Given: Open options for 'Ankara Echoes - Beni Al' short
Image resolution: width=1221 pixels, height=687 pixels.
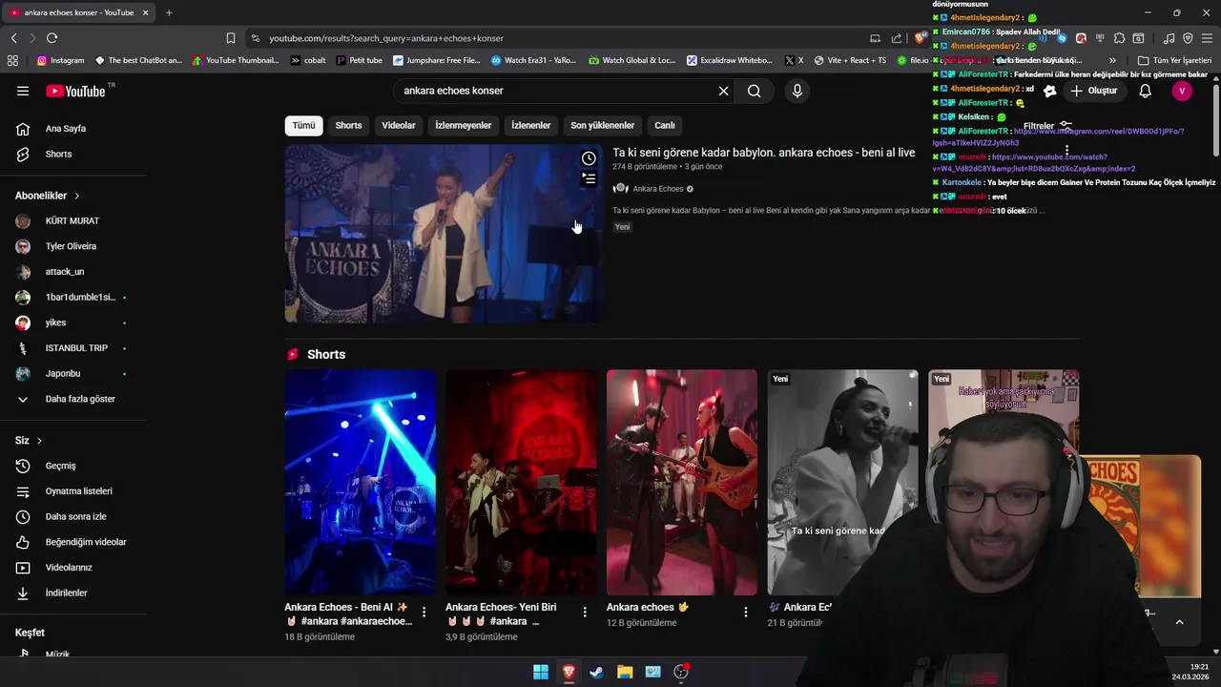Looking at the screenshot, I should click(x=424, y=613).
